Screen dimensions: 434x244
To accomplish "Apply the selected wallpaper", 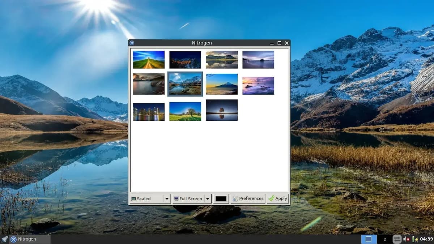I will [278, 198].
